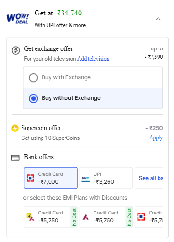Click the Paytm logo on UPI offer

click(86, 179)
